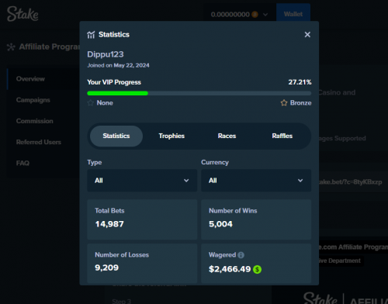Viewport: 388px width, 304px height.
Task: Click the Affiliate Program star icon
Action: pos(11,47)
